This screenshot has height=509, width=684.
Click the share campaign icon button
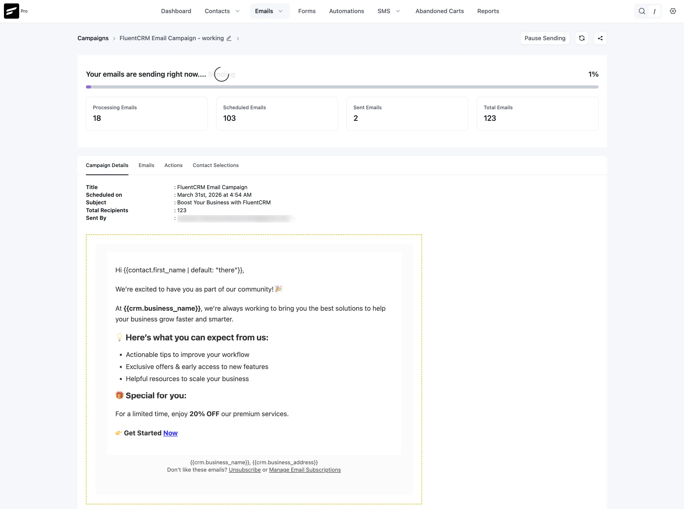[600, 38]
